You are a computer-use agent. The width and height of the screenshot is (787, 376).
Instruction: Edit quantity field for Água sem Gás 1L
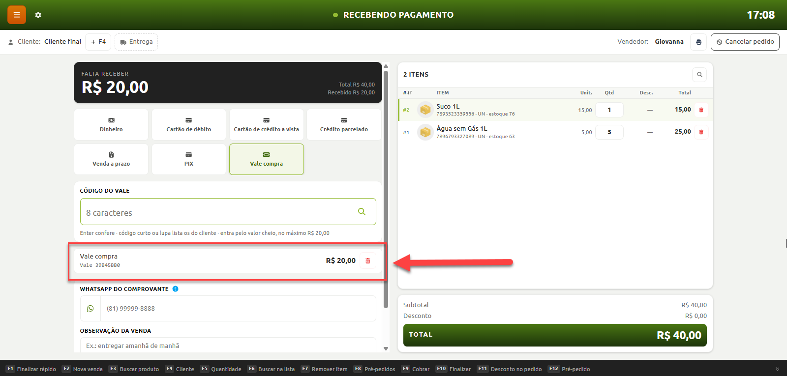point(609,132)
